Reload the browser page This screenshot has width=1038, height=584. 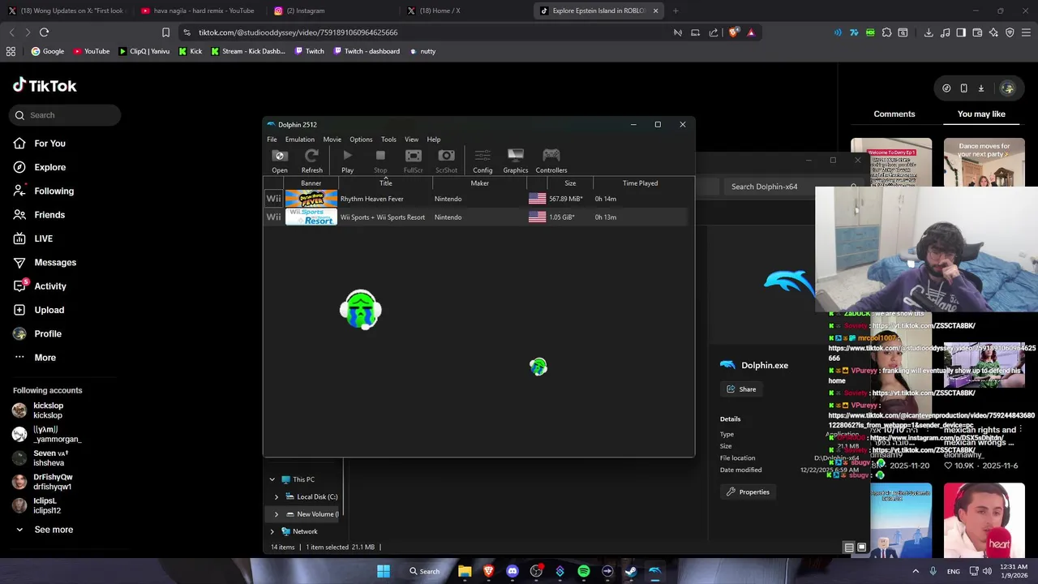45,32
